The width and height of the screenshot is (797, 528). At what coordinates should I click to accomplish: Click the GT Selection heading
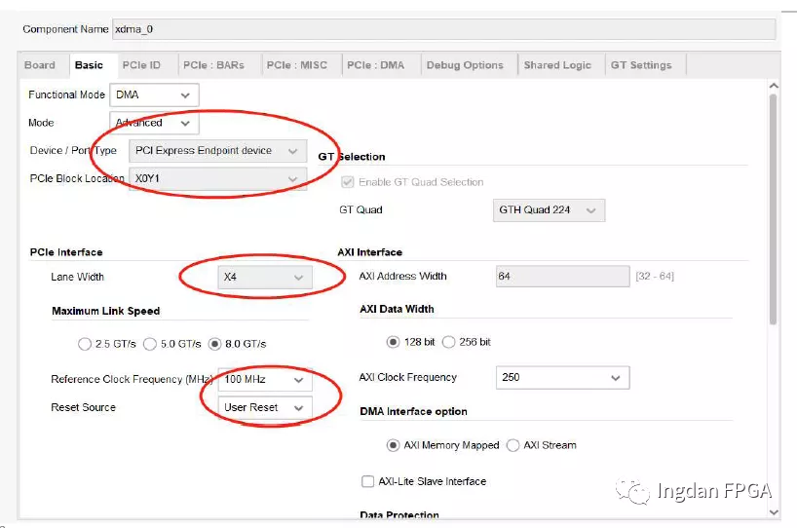tap(351, 157)
